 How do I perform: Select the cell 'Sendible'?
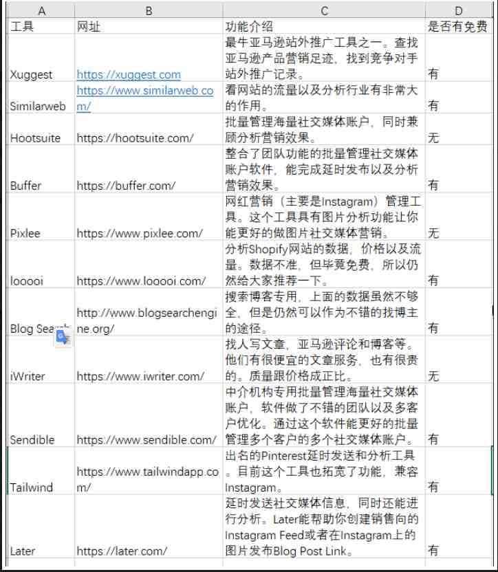[x=41, y=415]
